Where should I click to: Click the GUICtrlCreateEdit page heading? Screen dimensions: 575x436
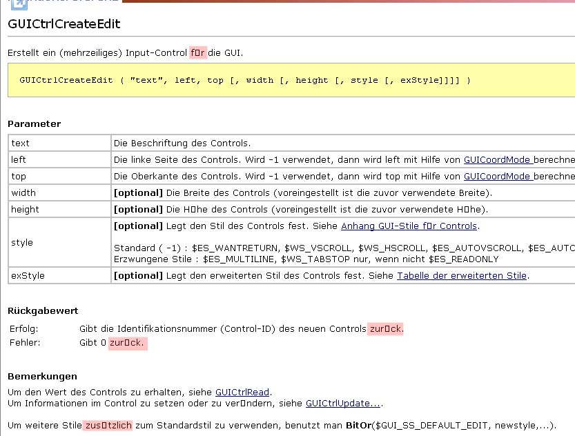point(64,24)
